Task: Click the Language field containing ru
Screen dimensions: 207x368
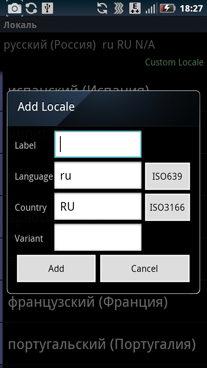Action: pyautogui.click(x=98, y=175)
